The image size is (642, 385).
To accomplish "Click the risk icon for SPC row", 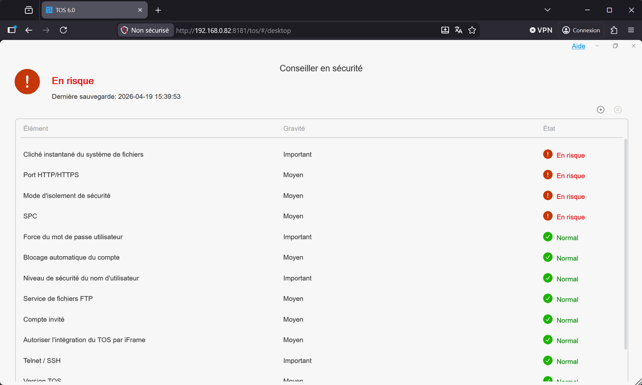I will (548, 216).
